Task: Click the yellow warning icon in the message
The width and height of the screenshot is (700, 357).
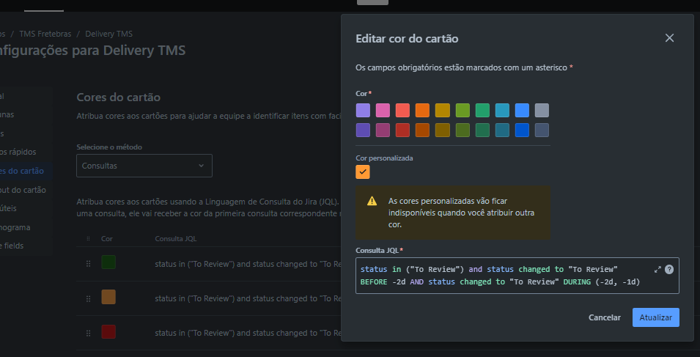Action: 372,201
